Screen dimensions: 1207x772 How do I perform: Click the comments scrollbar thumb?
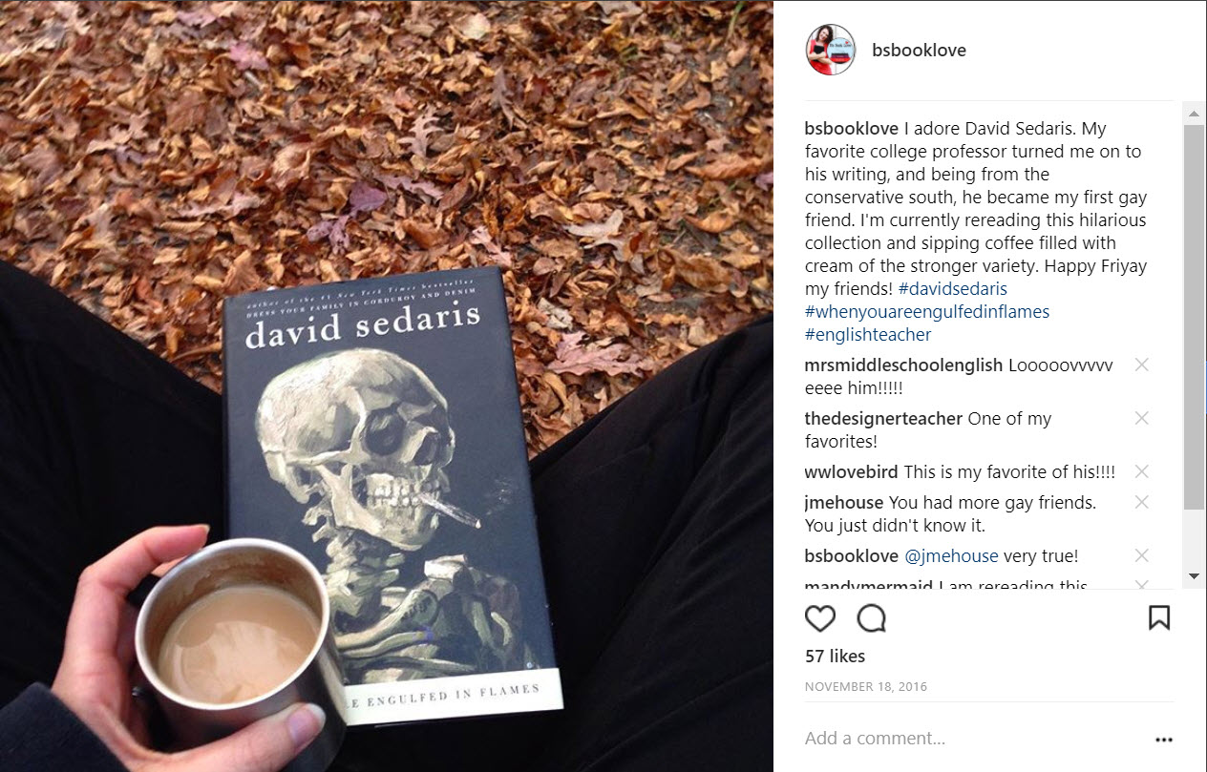(1194, 316)
